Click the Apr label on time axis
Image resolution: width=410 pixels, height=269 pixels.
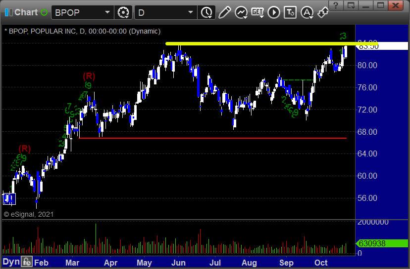pos(110,263)
